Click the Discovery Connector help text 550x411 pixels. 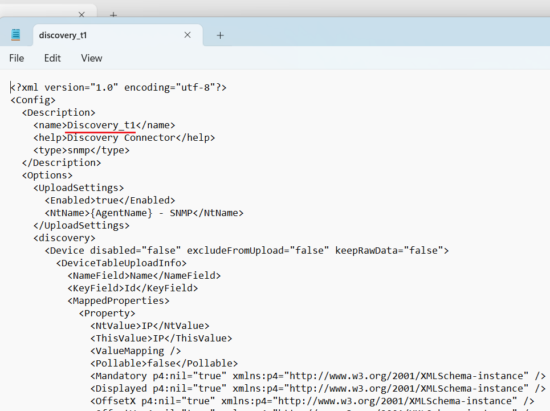[x=121, y=138]
